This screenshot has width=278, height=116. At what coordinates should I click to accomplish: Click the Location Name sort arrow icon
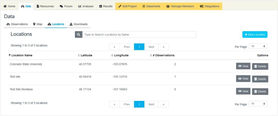10,55
